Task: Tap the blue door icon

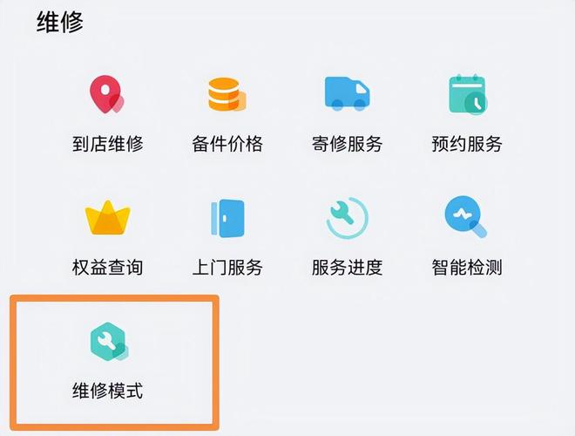Action: point(227,218)
